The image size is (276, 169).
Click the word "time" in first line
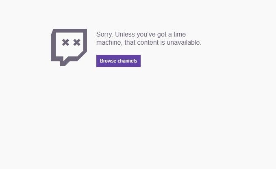180,34
